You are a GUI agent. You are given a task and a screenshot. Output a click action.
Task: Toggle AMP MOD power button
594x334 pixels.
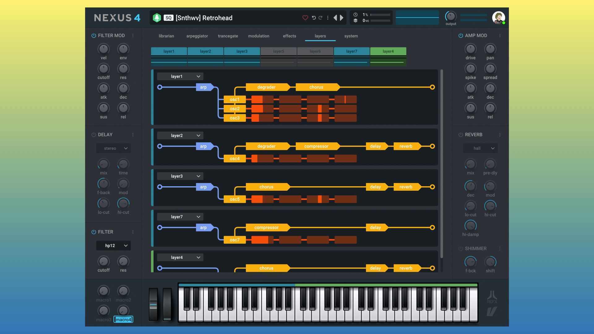461,36
